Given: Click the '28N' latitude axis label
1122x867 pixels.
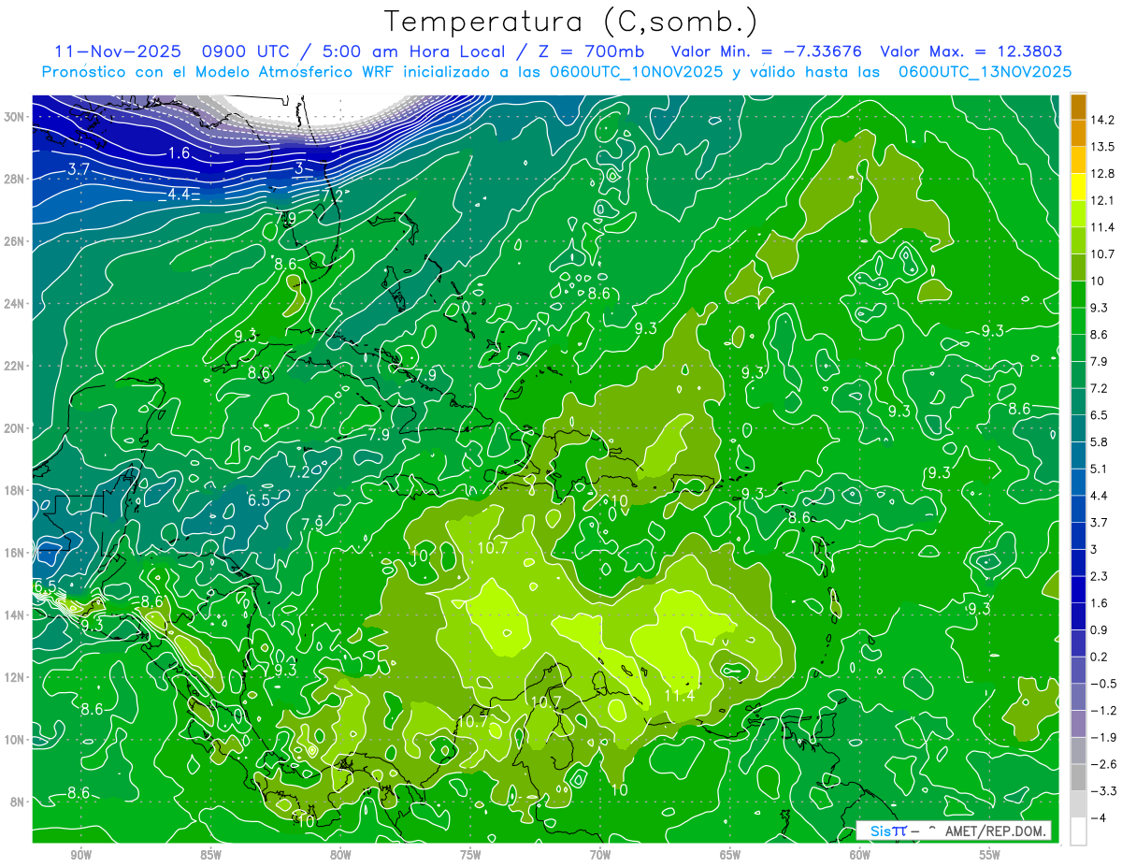Looking at the screenshot, I should pyautogui.click(x=16, y=179).
